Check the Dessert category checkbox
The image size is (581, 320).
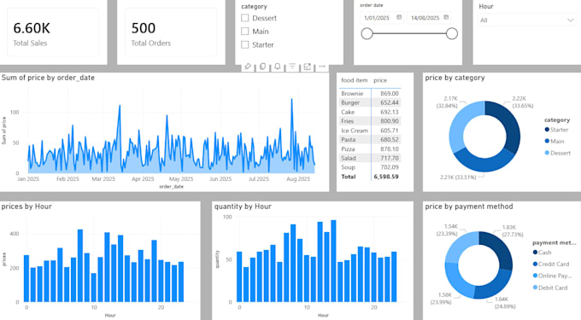point(244,18)
